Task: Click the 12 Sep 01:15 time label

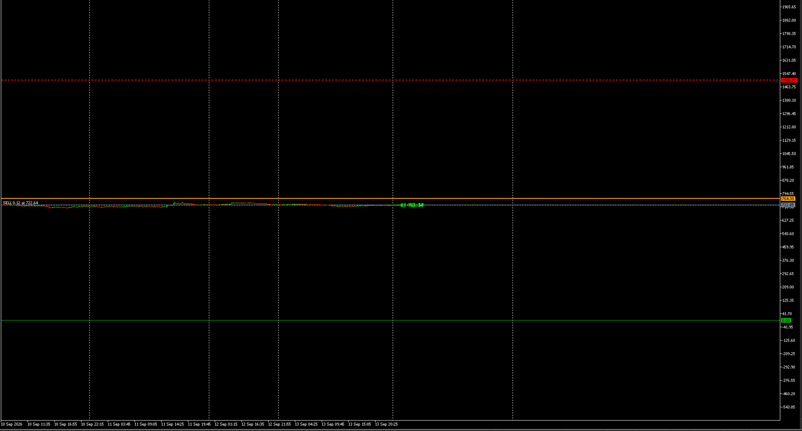Action: click(x=226, y=424)
